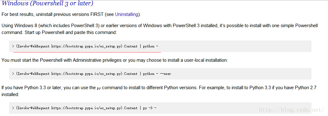Screen dimensions: 328x116
Task: Click the inline py code word
Action: point(99,88)
